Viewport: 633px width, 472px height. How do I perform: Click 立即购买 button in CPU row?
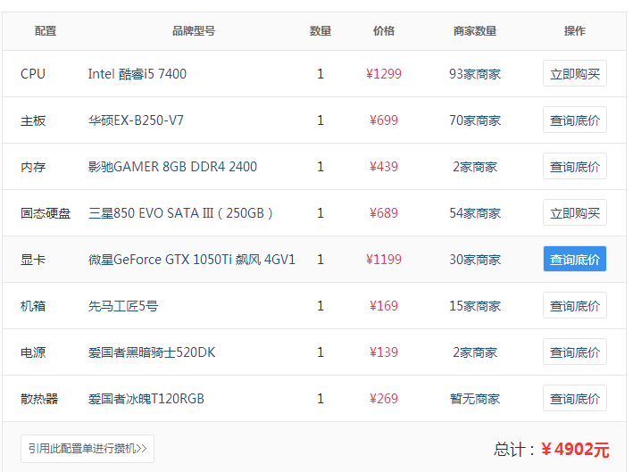tap(574, 73)
